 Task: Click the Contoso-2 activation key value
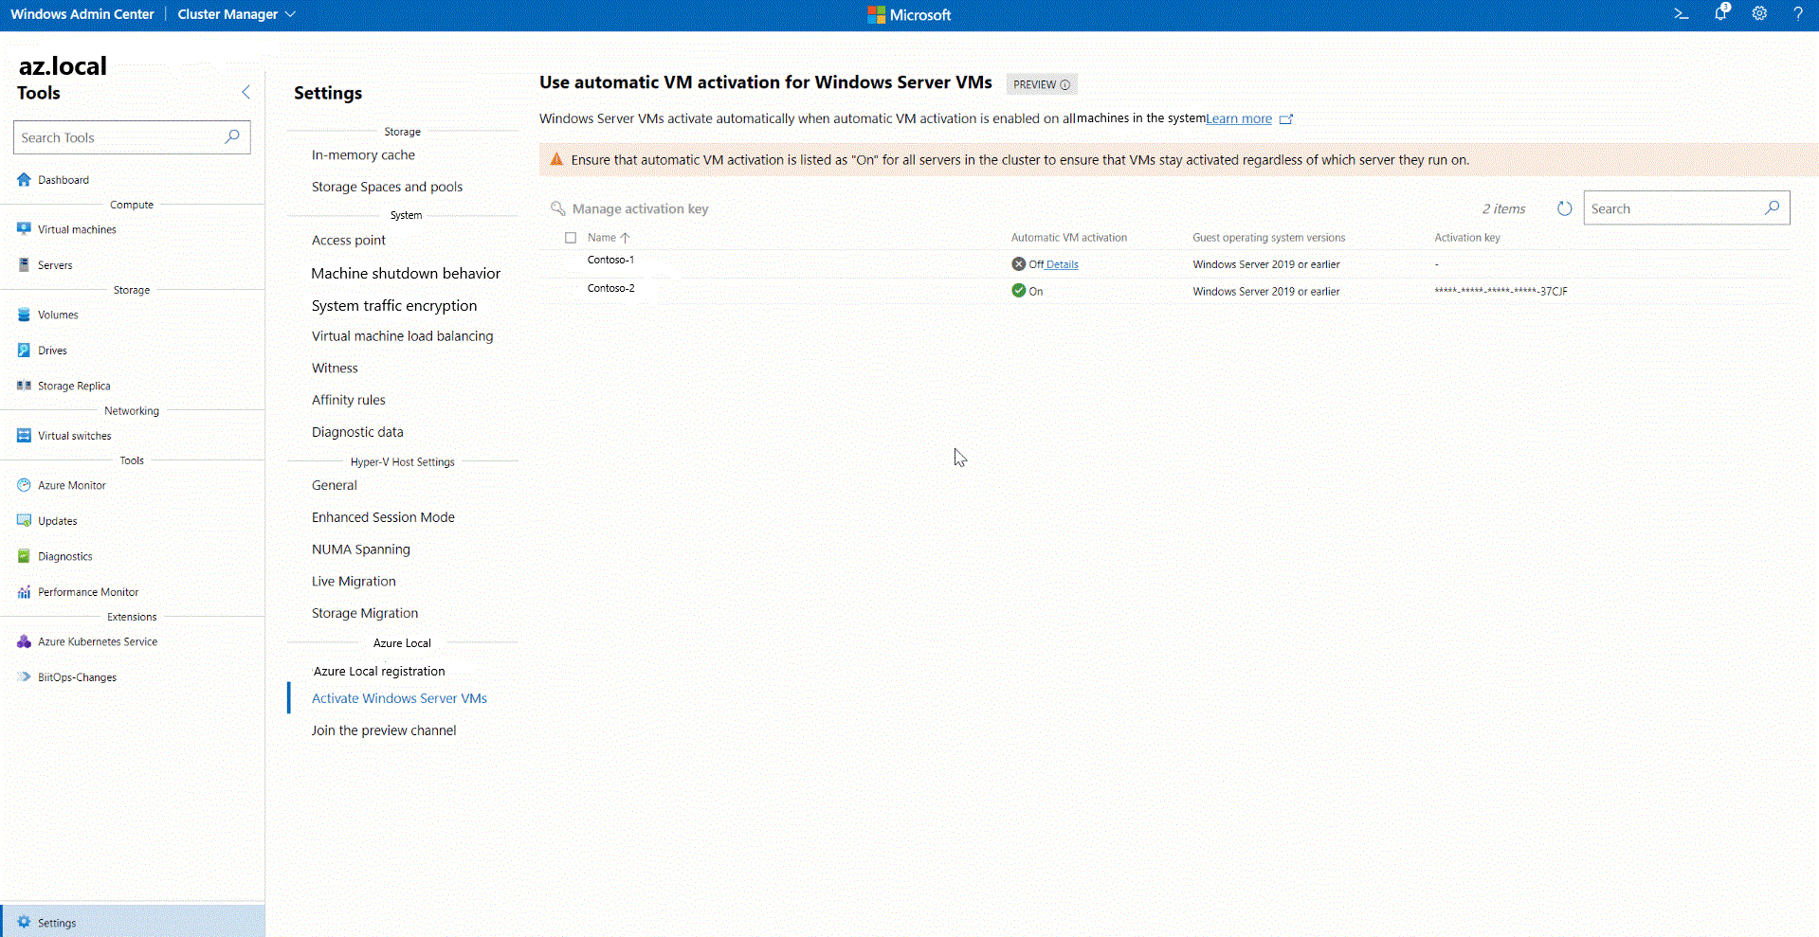1501,292
